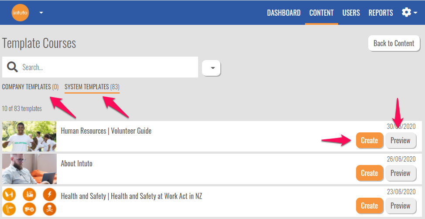Click the search magnifier icon

point(12,67)
